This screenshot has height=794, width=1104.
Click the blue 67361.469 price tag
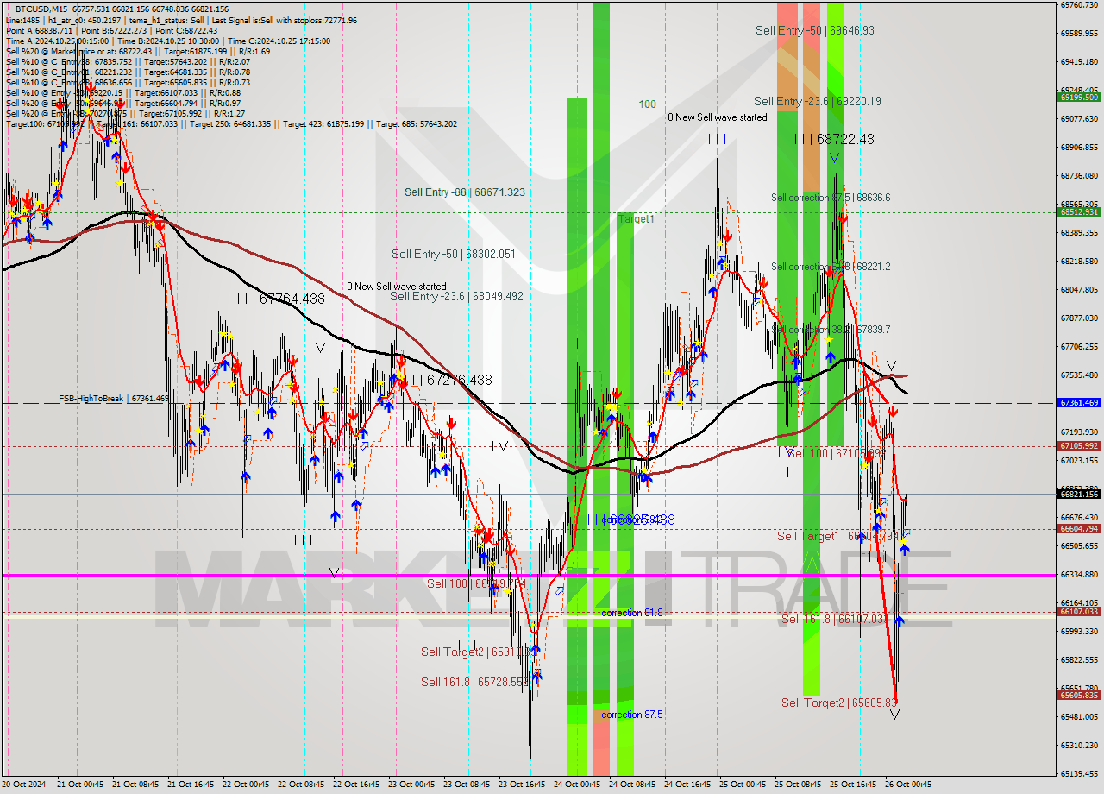[1078, 403]
